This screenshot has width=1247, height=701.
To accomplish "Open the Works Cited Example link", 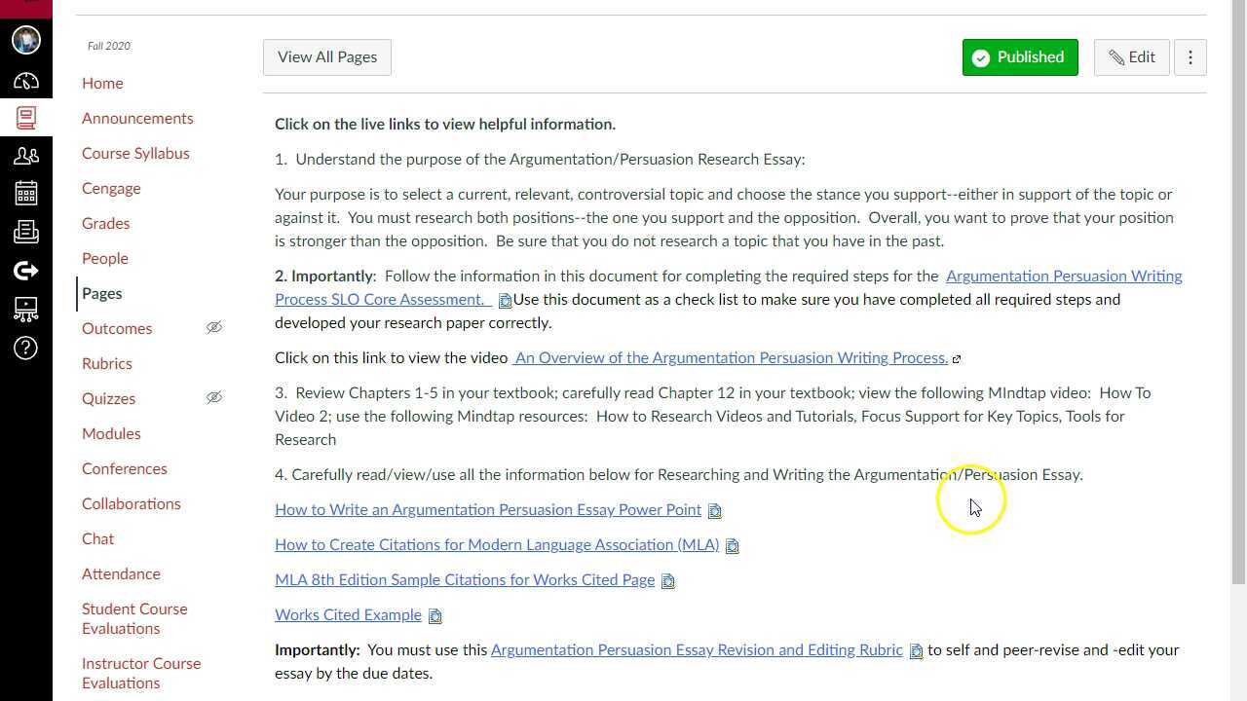I will (x=348, y=614).
